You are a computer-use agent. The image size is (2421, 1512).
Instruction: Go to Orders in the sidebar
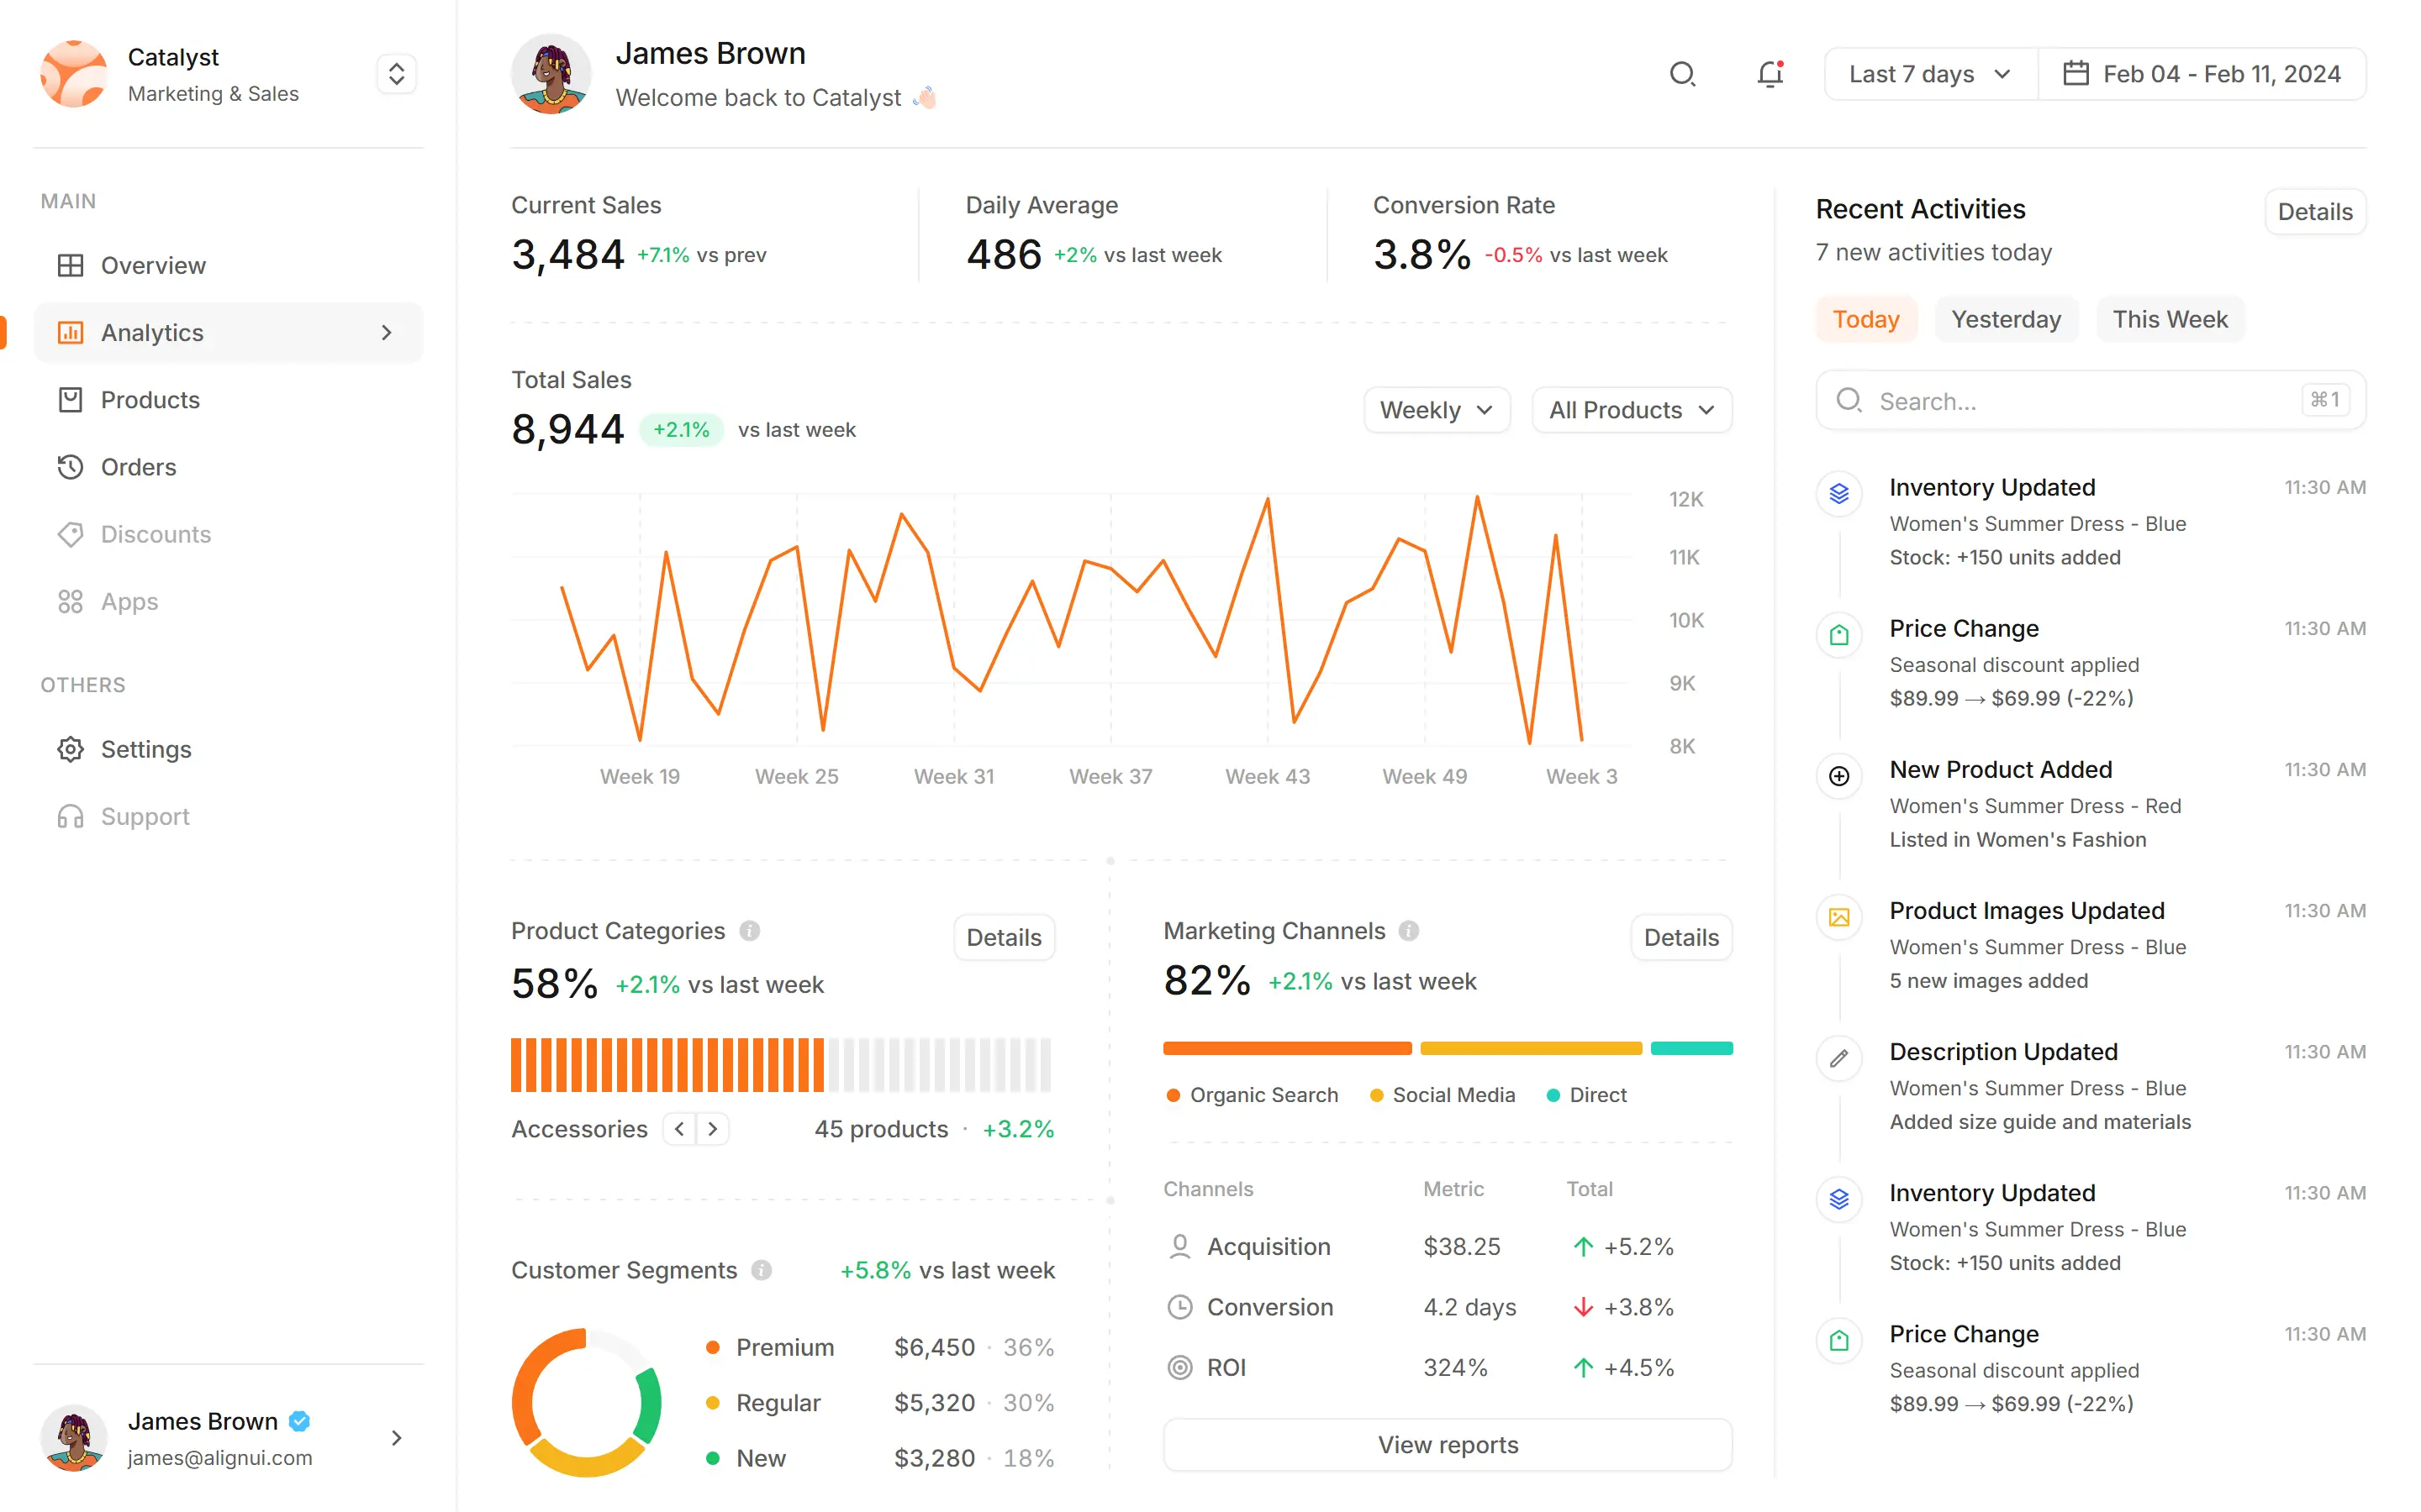(x=138, y=467)
